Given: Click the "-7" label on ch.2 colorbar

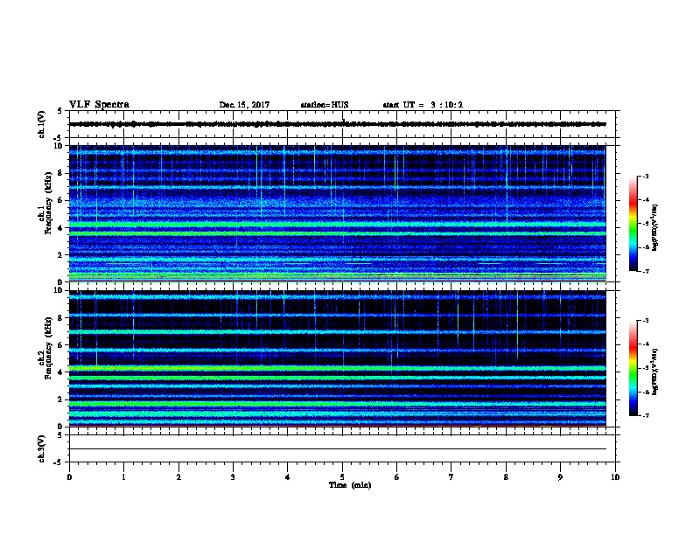Looking at the screenshot, I should 645,416.
